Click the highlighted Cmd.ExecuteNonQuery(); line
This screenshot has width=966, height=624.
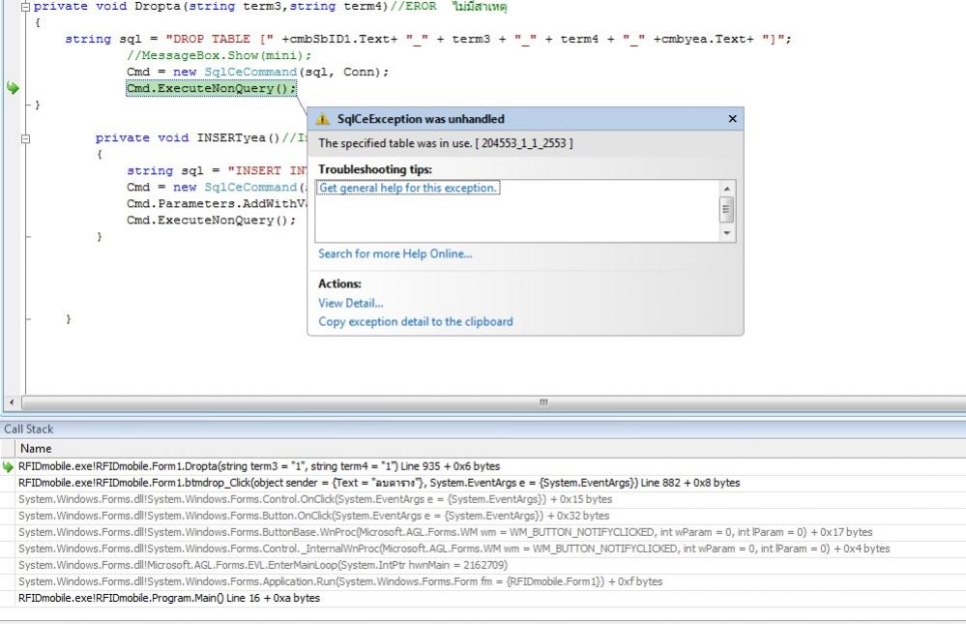[x=212, y=88]
